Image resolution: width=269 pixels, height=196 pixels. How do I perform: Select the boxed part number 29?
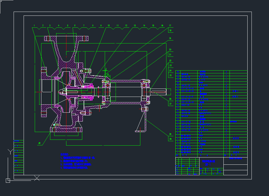(x=170, y=139)
